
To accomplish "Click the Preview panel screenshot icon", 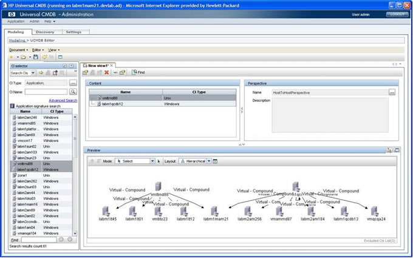I will pos(389,150).
